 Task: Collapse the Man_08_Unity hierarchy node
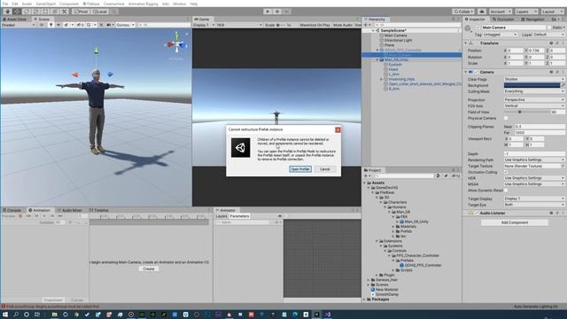tap(377, 59)
